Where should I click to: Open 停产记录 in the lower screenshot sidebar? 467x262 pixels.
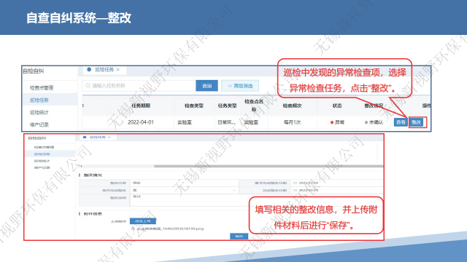click(x=42, y=168)
